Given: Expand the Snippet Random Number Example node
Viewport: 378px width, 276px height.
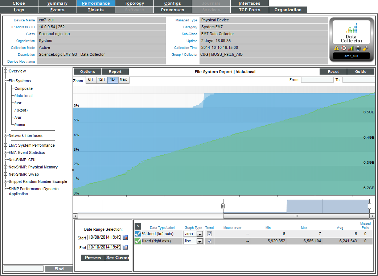Looking at the screenshot, I should click(6, 181).
